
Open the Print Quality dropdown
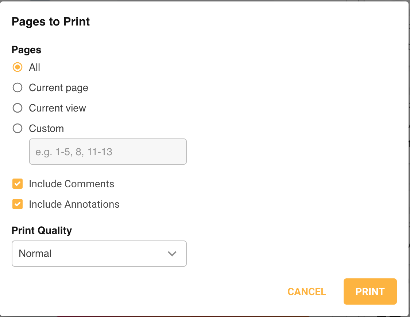click(99, 254)
